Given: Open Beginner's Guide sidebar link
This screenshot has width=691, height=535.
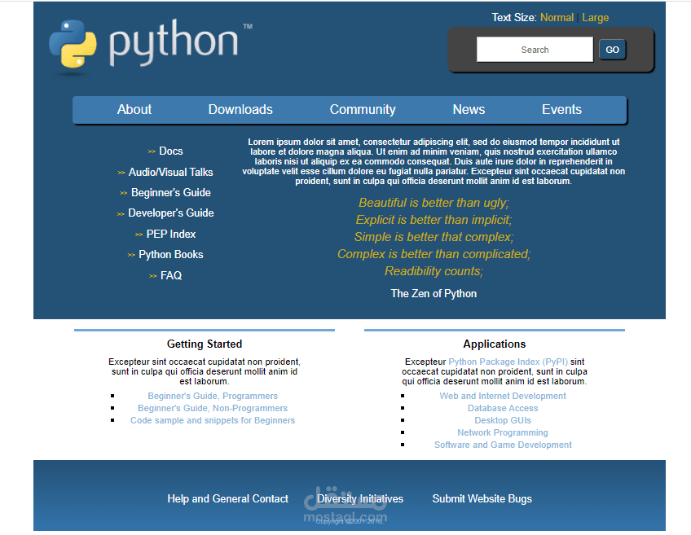Looking at the screenshot, I should pos(171,192).
